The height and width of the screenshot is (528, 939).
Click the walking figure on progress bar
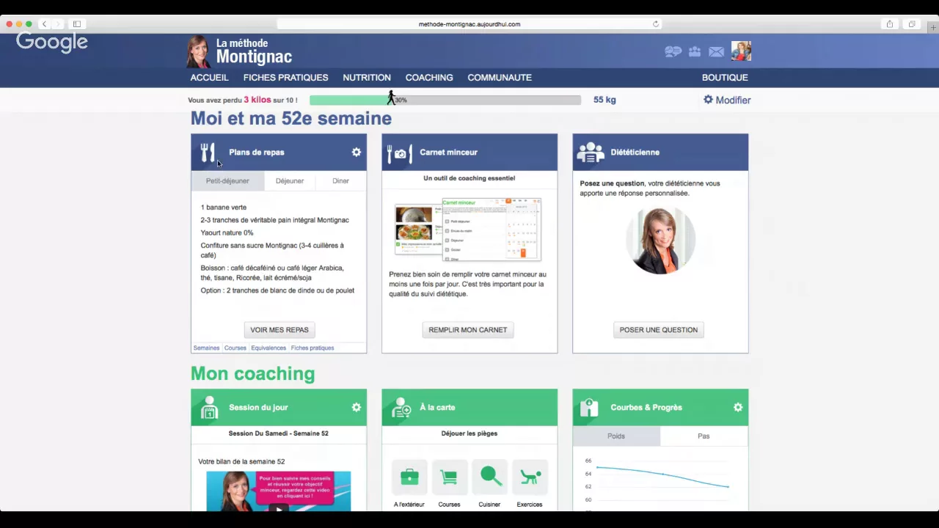click(391, 98)
